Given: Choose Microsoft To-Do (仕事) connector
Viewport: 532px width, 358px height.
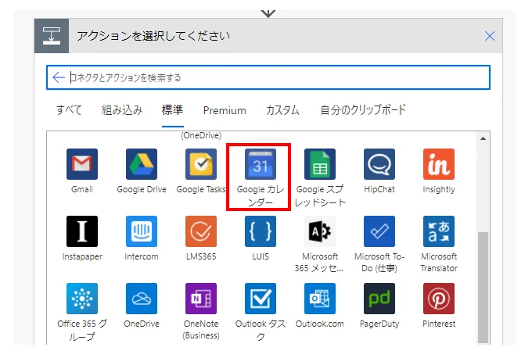Looking at the screenshot, I should coord(379,231).
